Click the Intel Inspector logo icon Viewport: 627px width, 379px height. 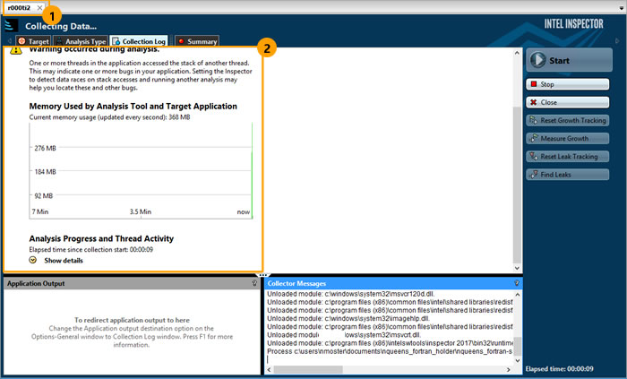(11, 26)
